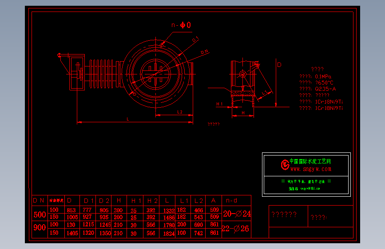Click the green email address text
This screenshot has height=249, width=385.
click(x=310, y=189)
